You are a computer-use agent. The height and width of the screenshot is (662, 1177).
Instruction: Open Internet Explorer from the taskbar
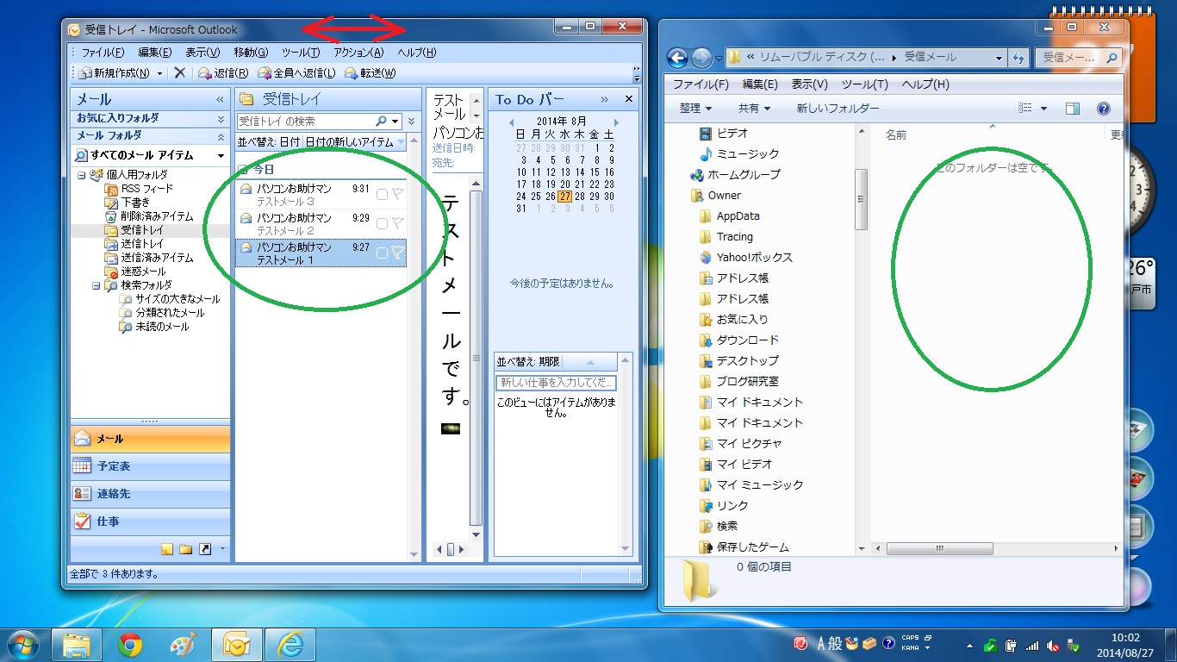click(x=290, y=644)
